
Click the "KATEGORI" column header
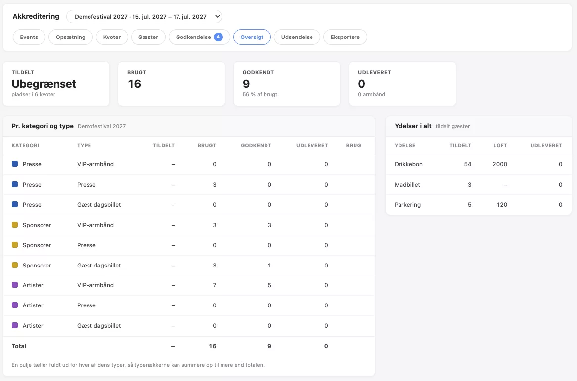[25, 146]
